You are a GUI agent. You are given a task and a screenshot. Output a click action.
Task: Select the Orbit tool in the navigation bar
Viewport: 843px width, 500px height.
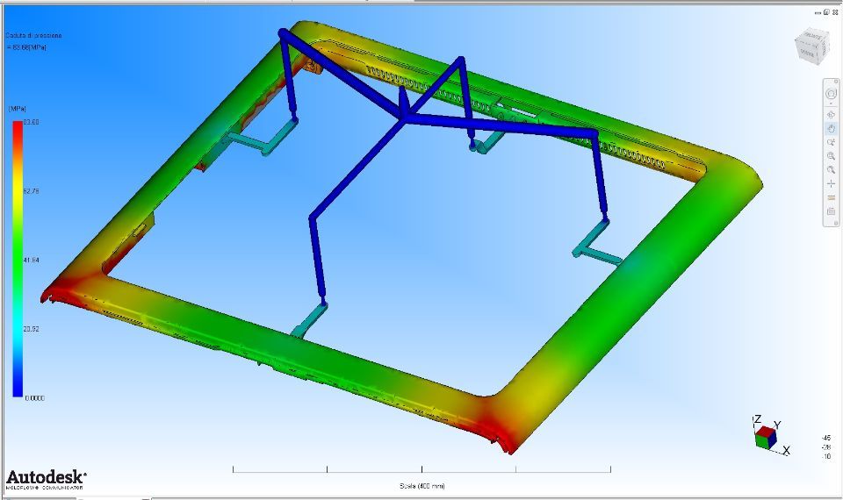(831, 115)
